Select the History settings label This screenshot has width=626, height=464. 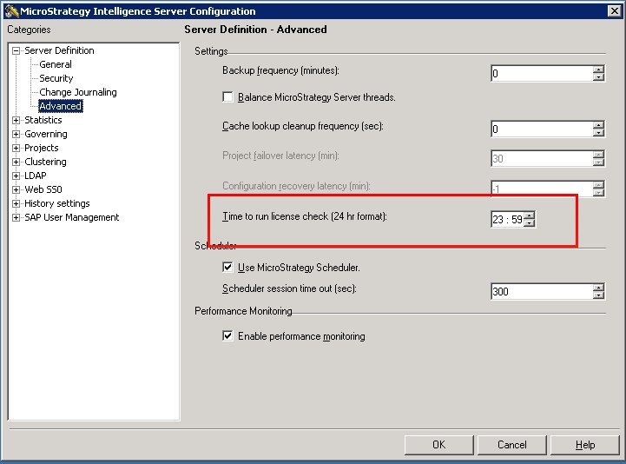point(57,203)
